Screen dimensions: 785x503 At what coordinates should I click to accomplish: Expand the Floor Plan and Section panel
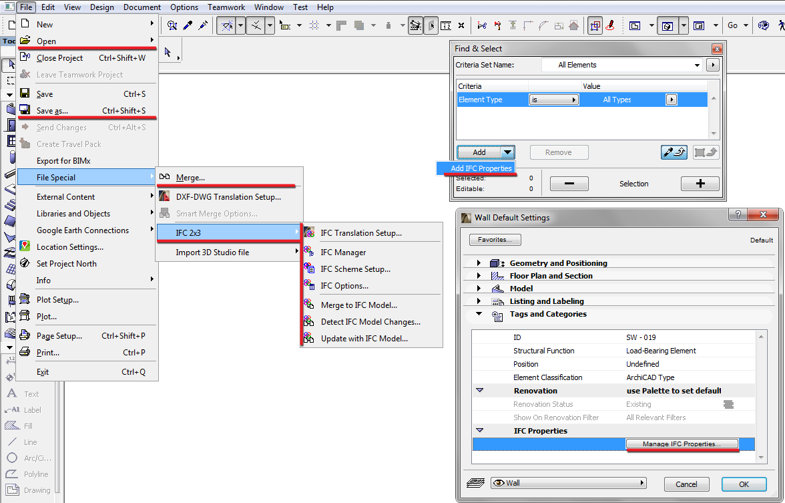pos(479,275)
